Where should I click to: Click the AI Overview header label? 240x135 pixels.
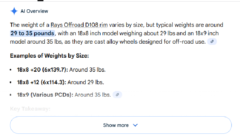pyautogui.click(x=34, y=11)
